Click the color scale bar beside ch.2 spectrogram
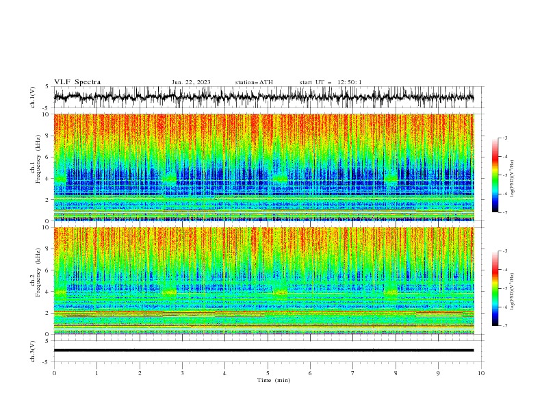The image size is (542, 419). tap(495, 288)
